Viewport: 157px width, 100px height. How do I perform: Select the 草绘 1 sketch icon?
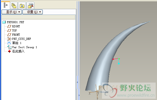[x=9, y=43]
